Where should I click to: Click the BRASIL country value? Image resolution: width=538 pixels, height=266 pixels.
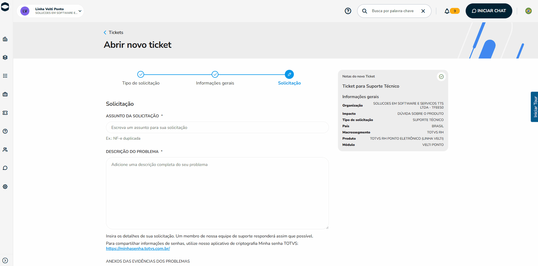point(438,126)
